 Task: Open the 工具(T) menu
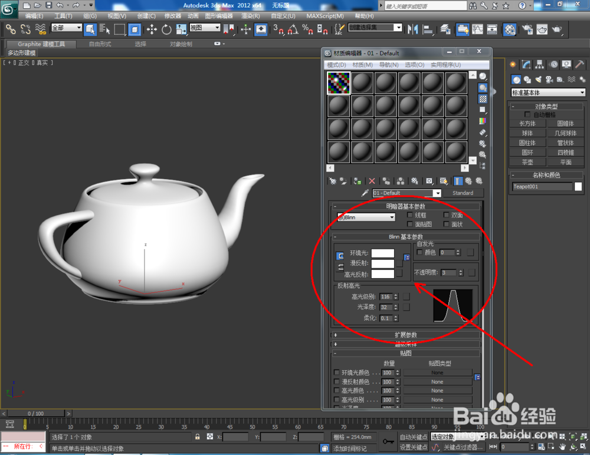point(63,16)
